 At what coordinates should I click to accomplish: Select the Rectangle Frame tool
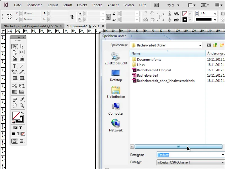(15, 78)
